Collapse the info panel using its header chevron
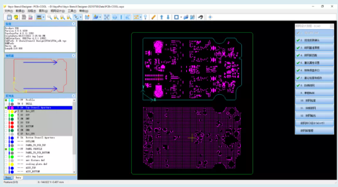Image resolution: width=338 pixels, height=187 pixels. (x=73, y=24)
